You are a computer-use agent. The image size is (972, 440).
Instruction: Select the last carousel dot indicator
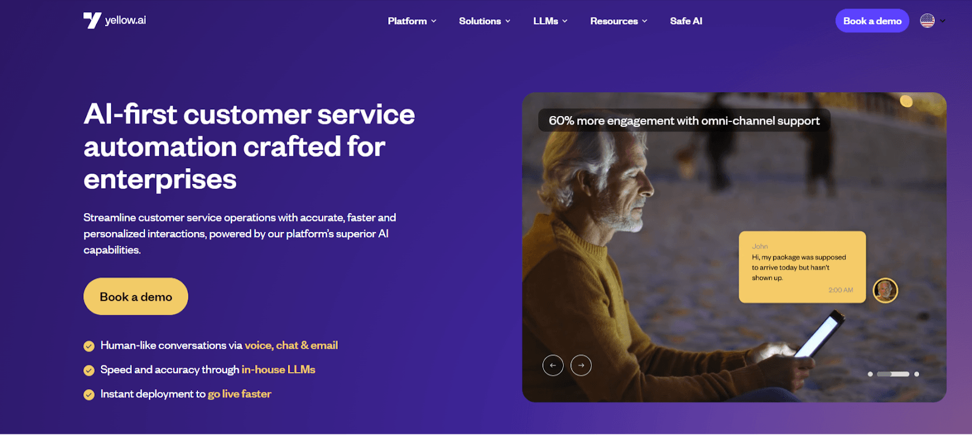(917, 374)
